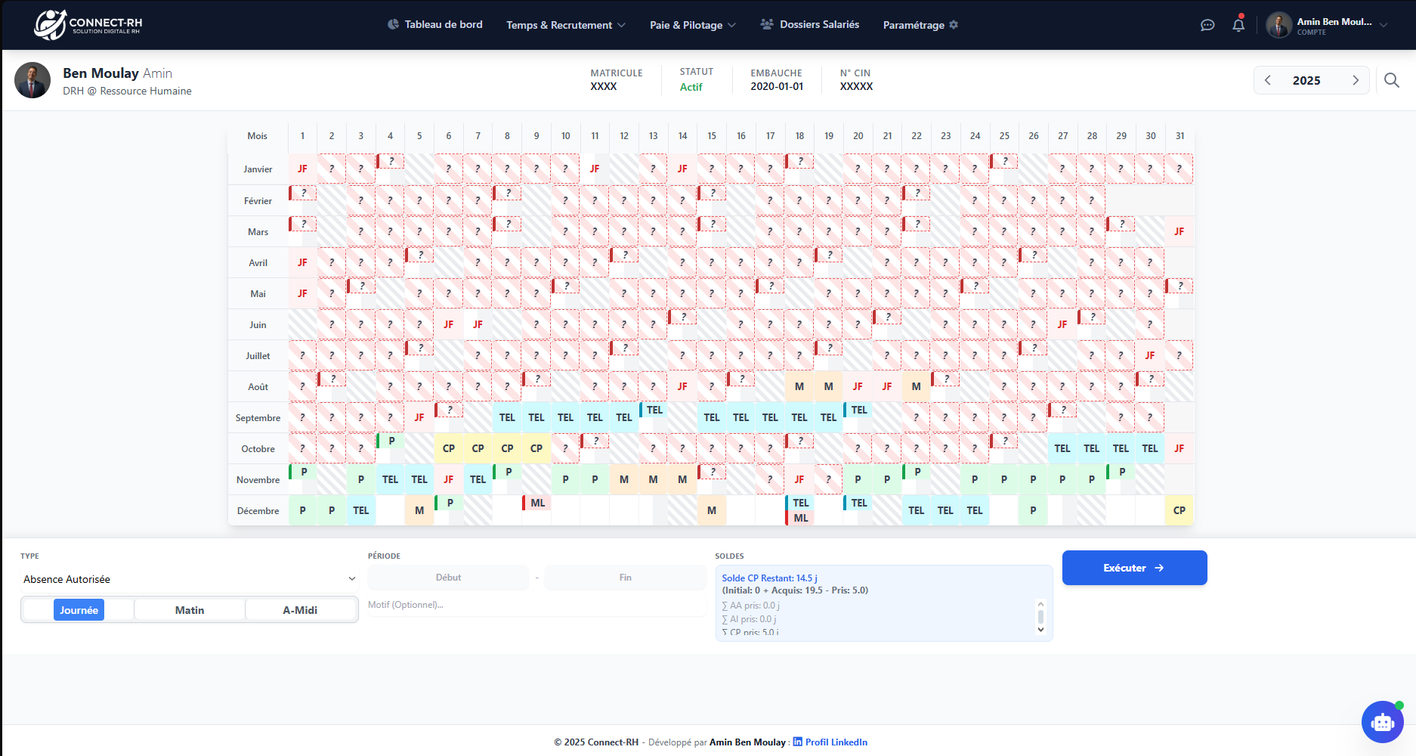Open the floating chatbot assistant
Screen dimensions: 1416x756
pyautogui.click(x=1383, y=722)
